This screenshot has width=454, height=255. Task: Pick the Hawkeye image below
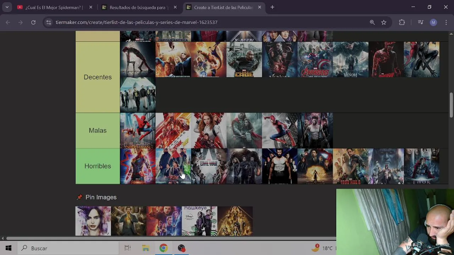click(x=200, y=221)
